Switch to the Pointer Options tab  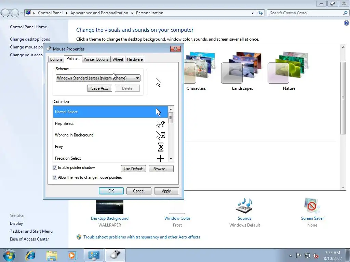(x=96, y=59)
